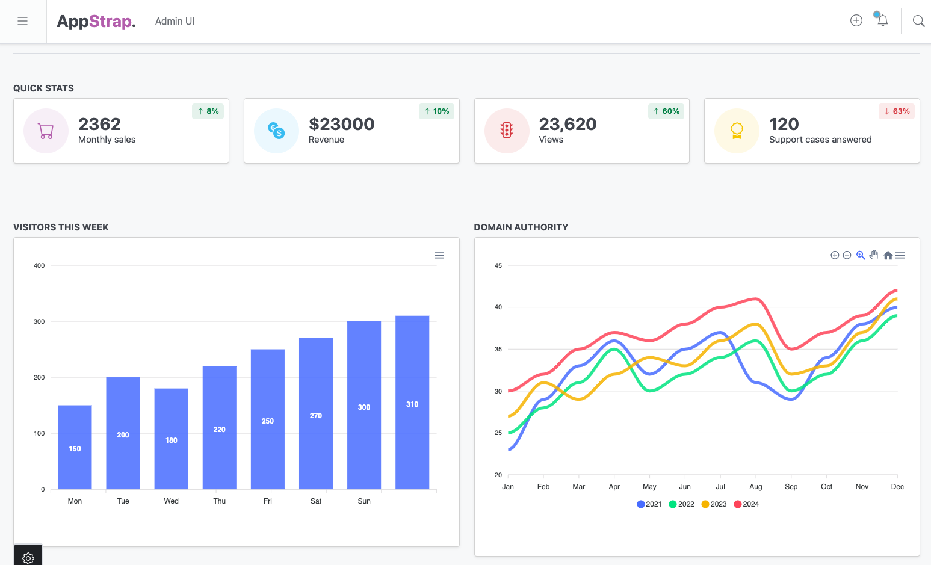Click the DOMAIN AUTHORITY heading

pos(521,227)
